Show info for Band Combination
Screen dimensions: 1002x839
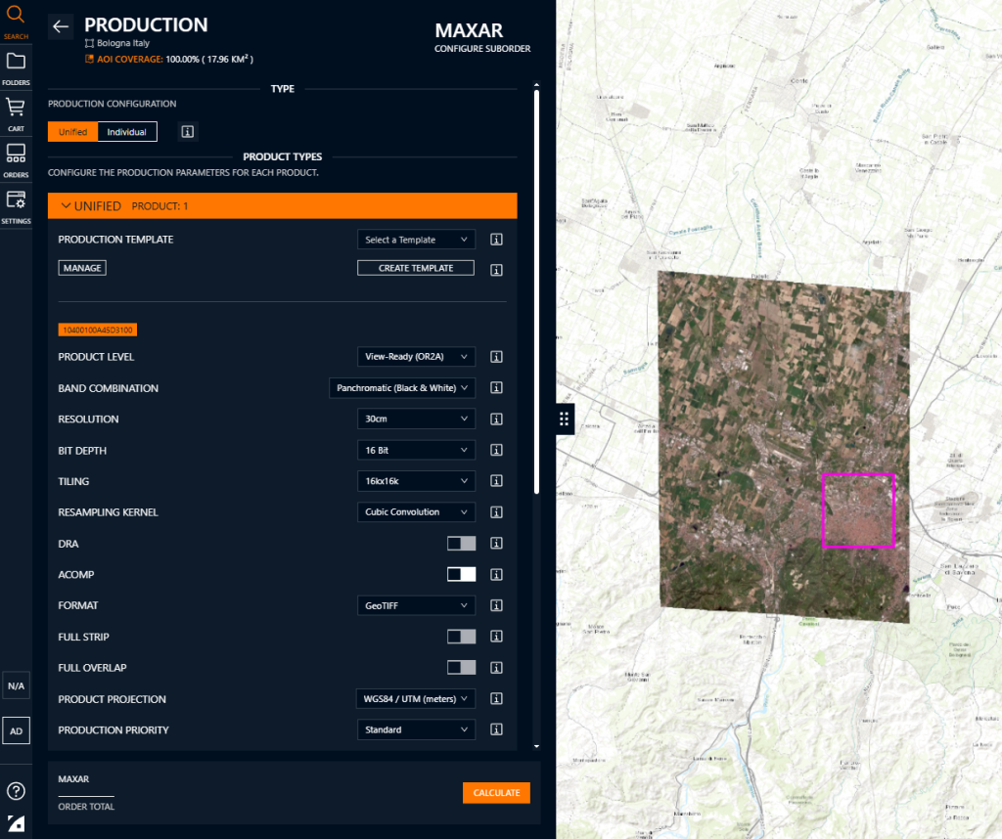(496, 387)
